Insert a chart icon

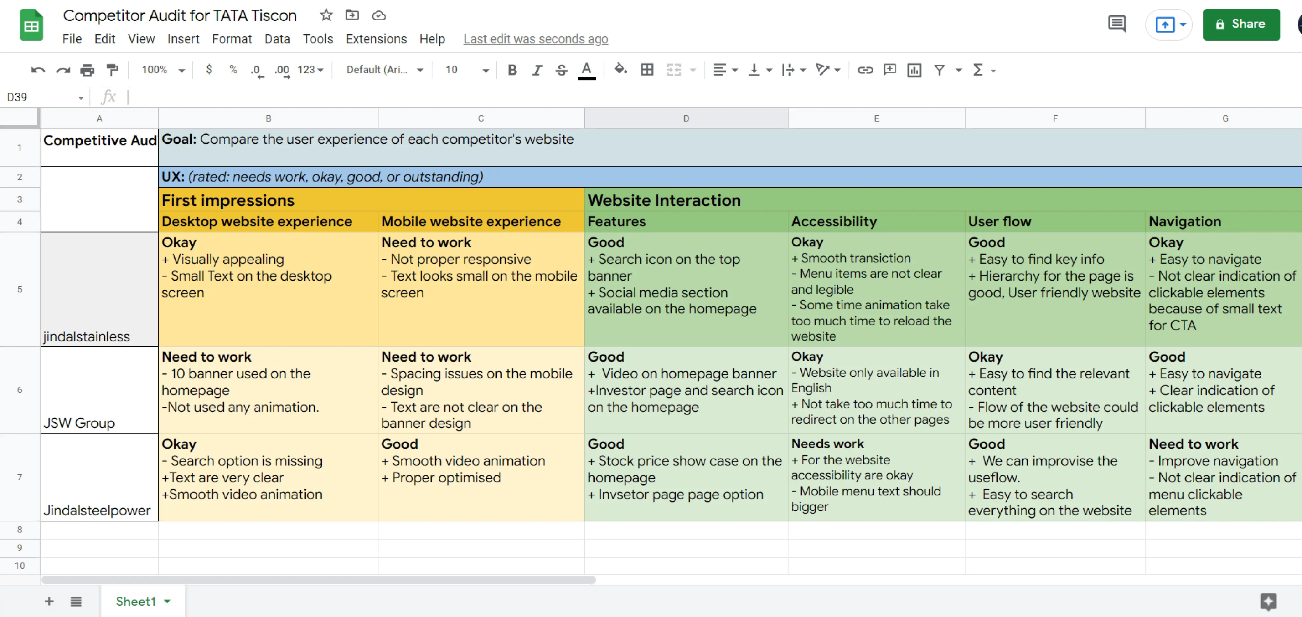coord(914,70)
